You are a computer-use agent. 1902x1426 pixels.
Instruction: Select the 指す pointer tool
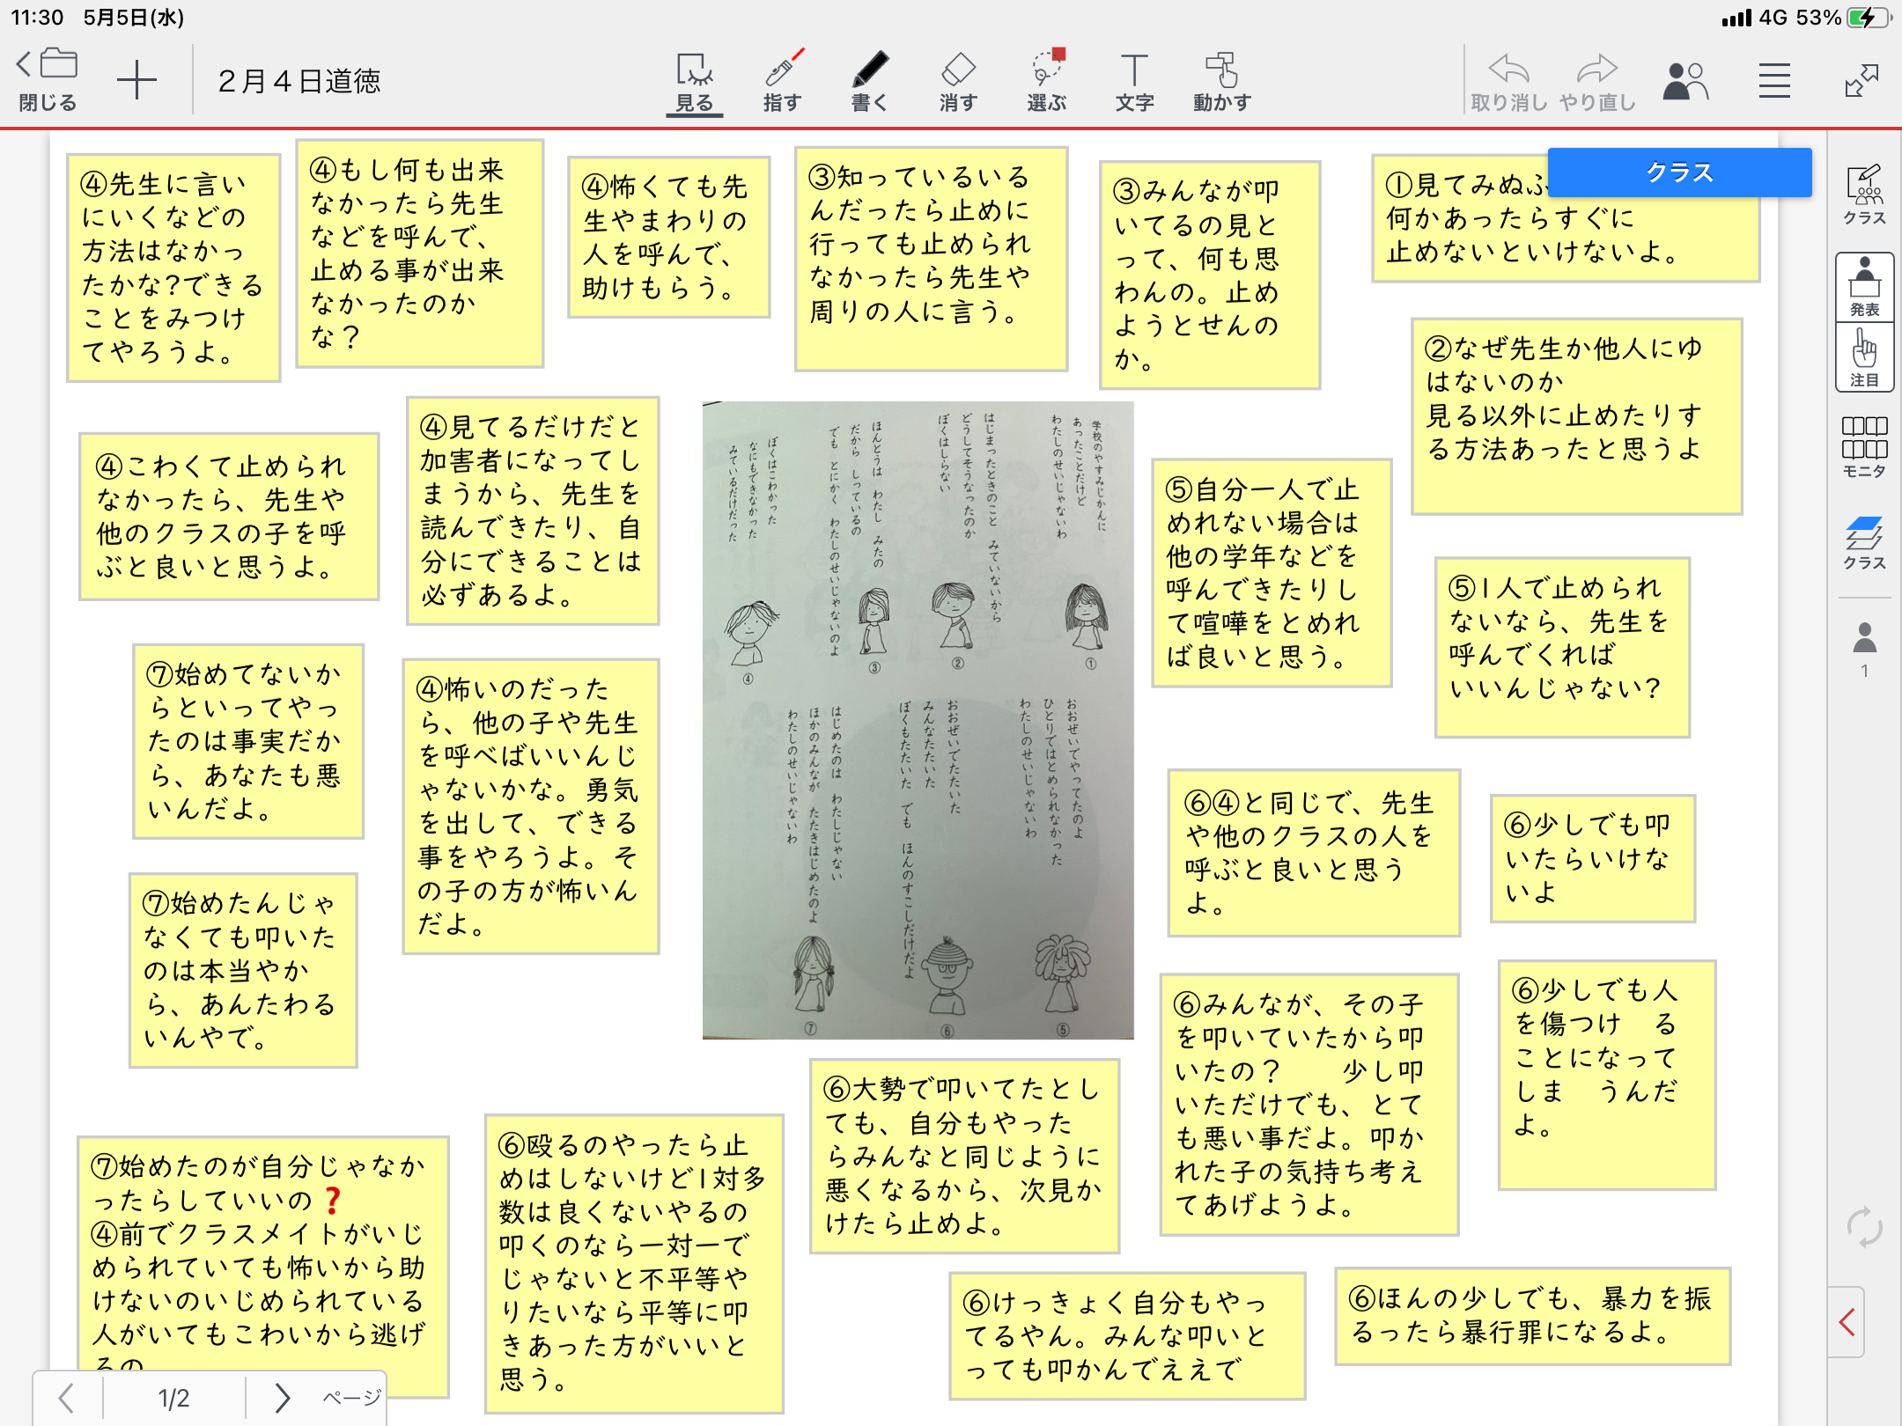pyautogui.click(x=782, y=82)
